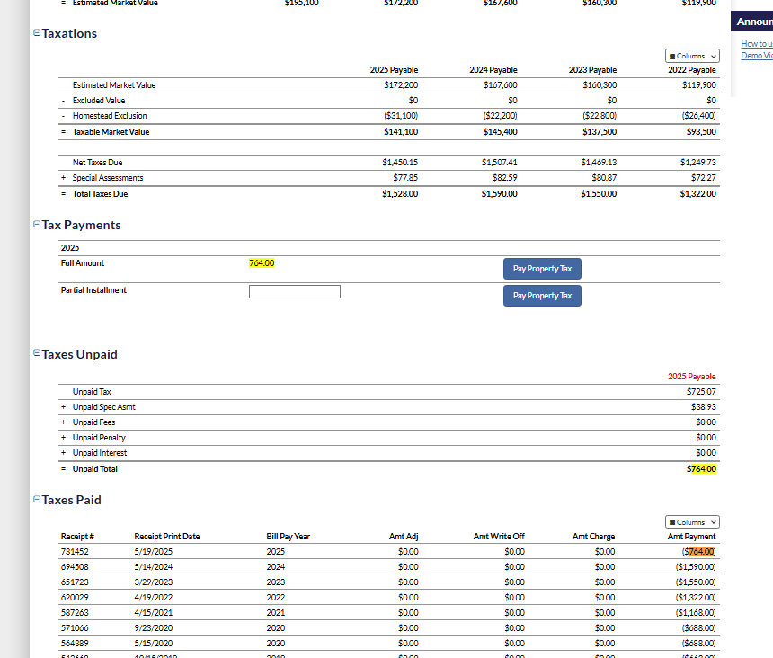Click the Bill Pay Year column header
Screen dimensions: 773x658
[289, 537]
